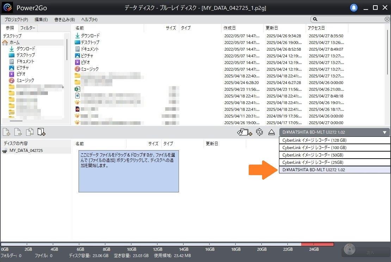This screenshot has height=262, width=391.
Task: Click the new folder with plus icon
Action: [x=42, y=132]
